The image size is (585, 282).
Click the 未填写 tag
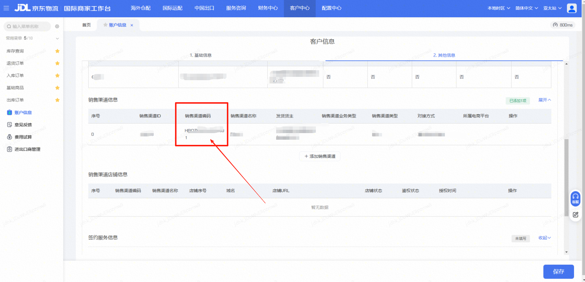click(520, 239)
